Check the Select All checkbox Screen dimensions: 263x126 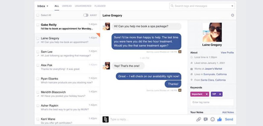click(x=38, y=15)
